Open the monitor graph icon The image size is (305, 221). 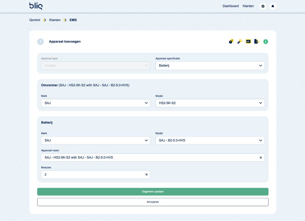(x=248, y=42)
